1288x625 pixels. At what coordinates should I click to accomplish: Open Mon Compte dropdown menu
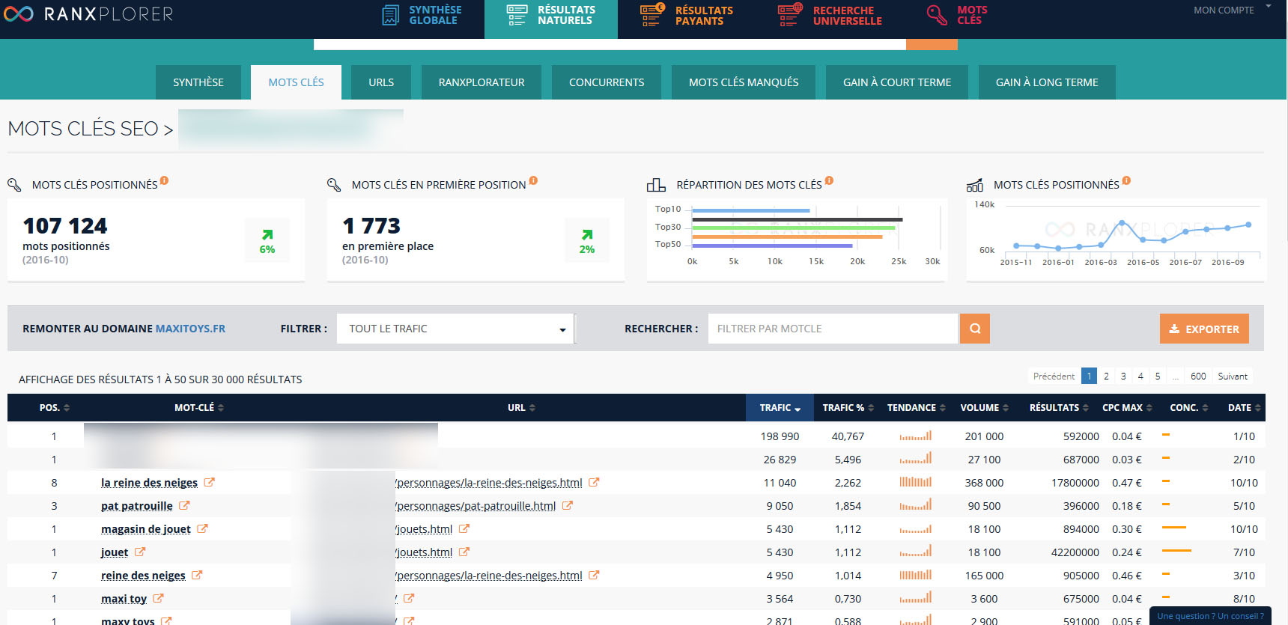(x=1232, y=10)
